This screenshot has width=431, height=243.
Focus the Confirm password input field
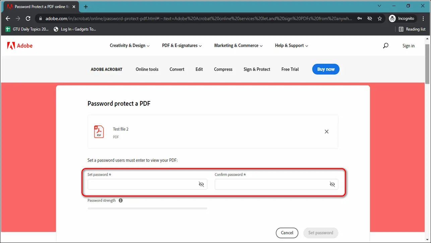pos(276,184)
